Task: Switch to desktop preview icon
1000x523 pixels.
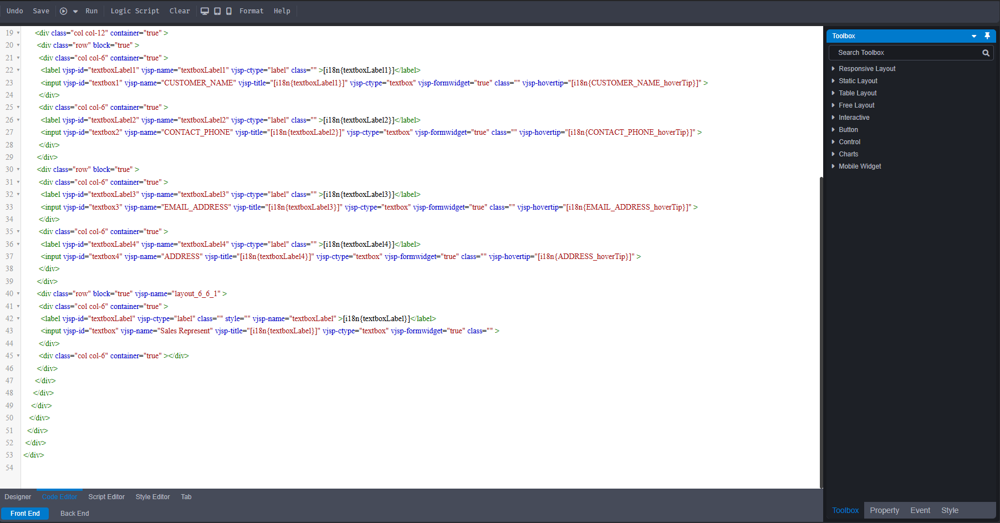Action: (205, 11)
